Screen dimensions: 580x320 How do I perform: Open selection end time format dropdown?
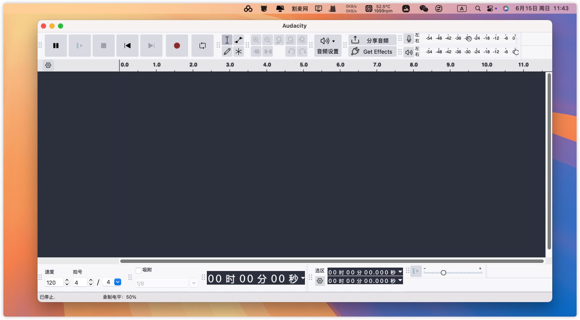400,280
